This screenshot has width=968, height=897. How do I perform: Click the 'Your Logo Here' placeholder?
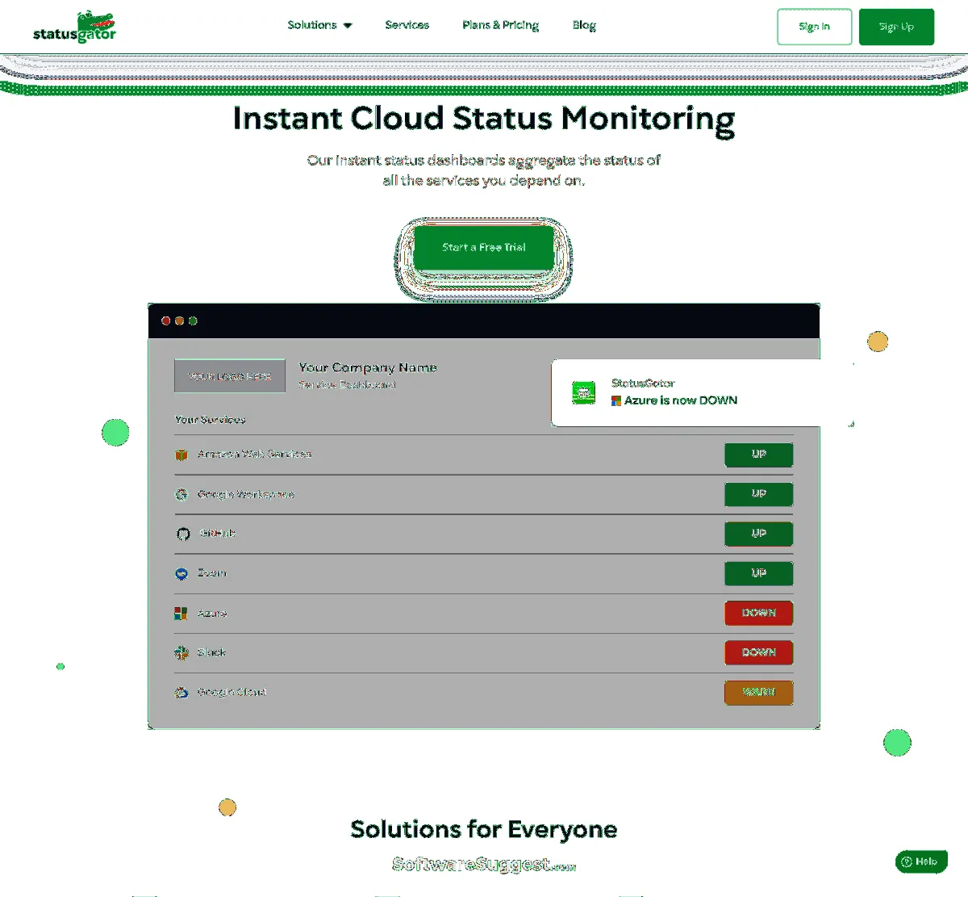click(230, 376)
